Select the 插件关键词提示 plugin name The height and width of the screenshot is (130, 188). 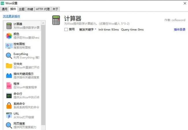pos(23,74)
